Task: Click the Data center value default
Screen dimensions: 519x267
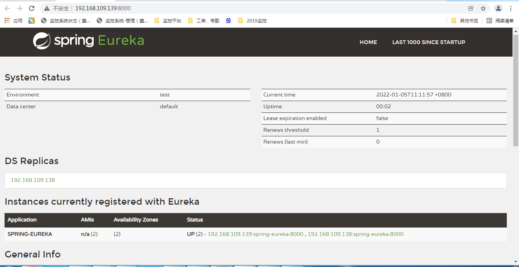Action: tap(169, 106)
